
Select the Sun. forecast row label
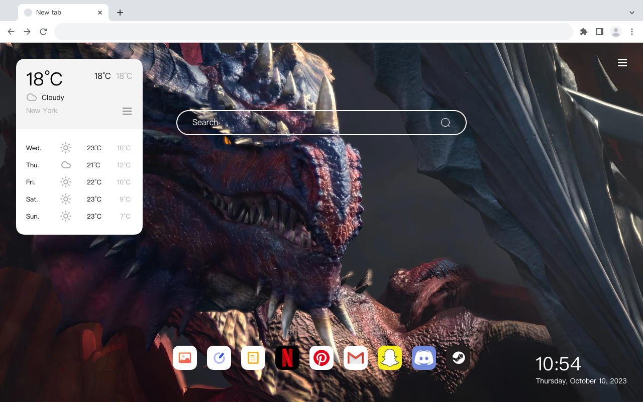click(33, 216)
